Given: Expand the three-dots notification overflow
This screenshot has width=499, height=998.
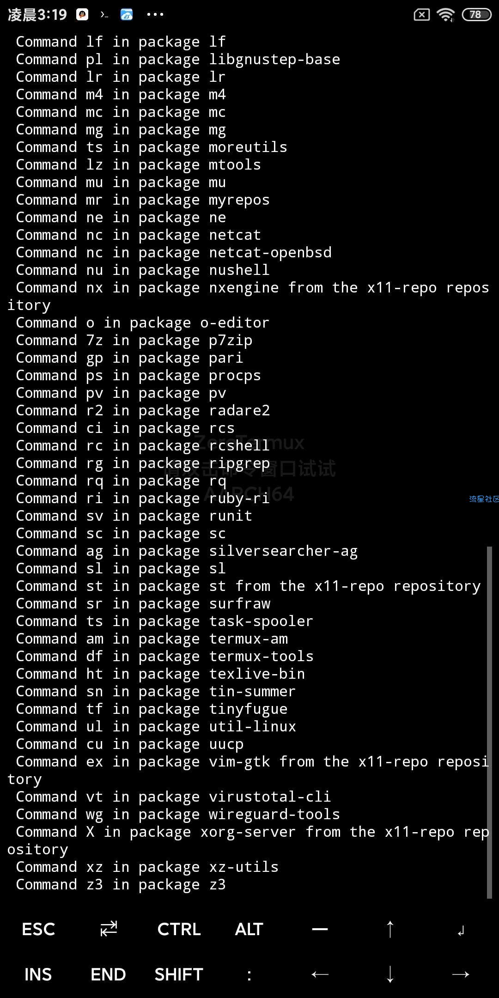Looking at the screenshot, I should click(x=155, y=14).
